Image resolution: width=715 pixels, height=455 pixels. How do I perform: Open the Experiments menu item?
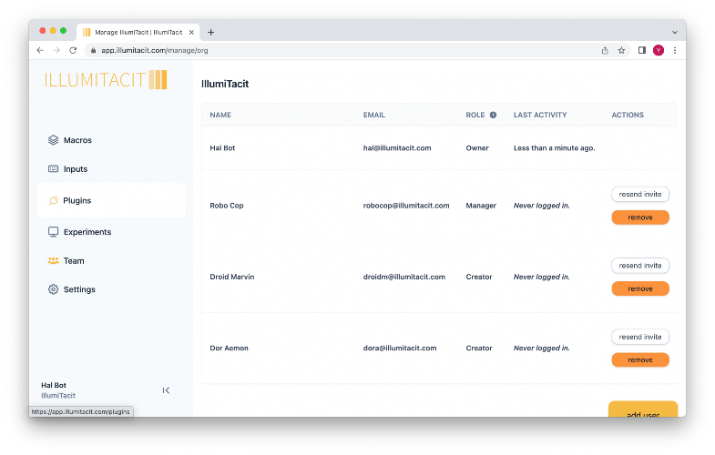pyautogui.click(x=111, y=232)
